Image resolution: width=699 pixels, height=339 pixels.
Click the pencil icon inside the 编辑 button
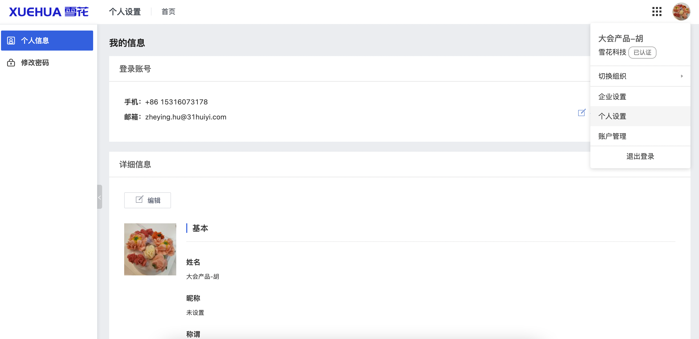[139, 200]
